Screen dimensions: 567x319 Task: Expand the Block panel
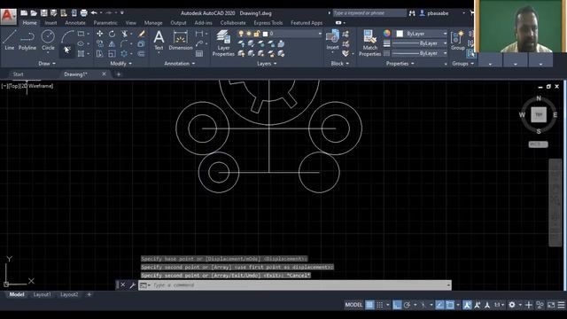pos(339,63)
